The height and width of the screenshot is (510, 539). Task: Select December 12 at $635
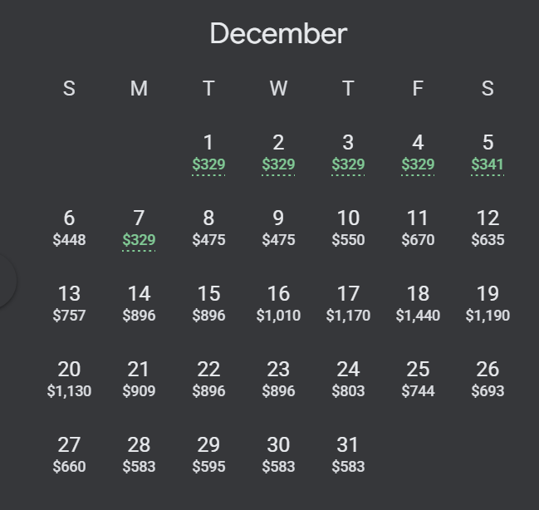coord(488,229)
